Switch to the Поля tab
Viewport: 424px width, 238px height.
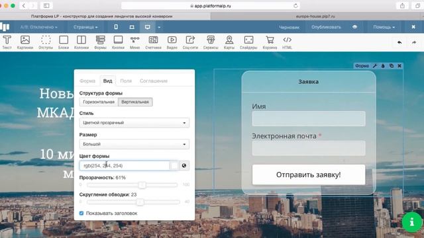click(126, 81)
